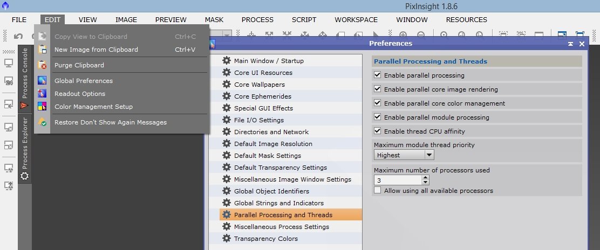
Task: Check Allow using all available processors
Action: (x=377, y=190)
